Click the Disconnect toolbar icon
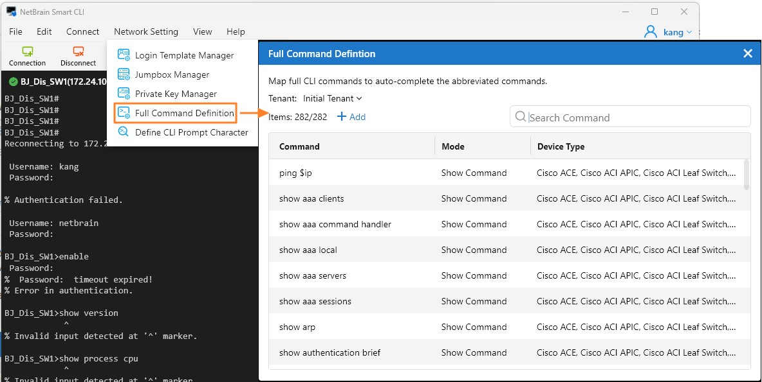Image resolution: width=762 pixels, height=382 pixels. click(x=78, y=52)
